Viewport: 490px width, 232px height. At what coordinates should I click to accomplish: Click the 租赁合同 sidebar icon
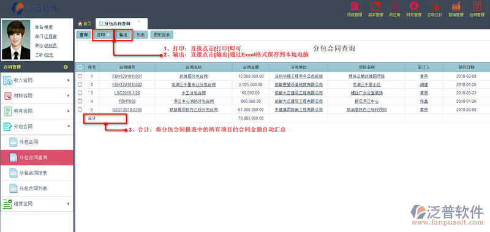point(7,204)
